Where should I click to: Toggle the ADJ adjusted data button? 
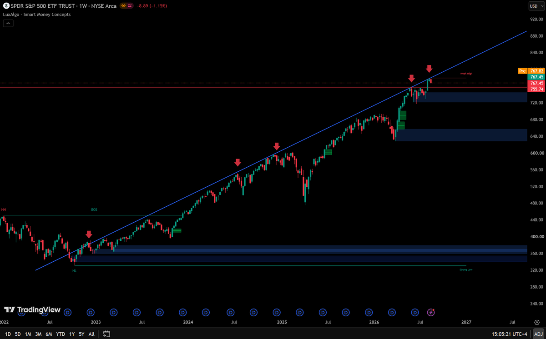pyautogui.click(x=538, y=334)
